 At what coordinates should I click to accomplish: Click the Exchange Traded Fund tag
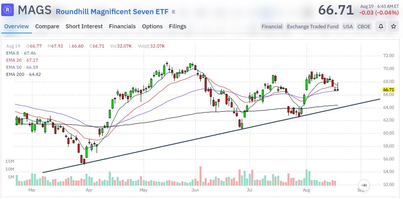click(313, 26)
